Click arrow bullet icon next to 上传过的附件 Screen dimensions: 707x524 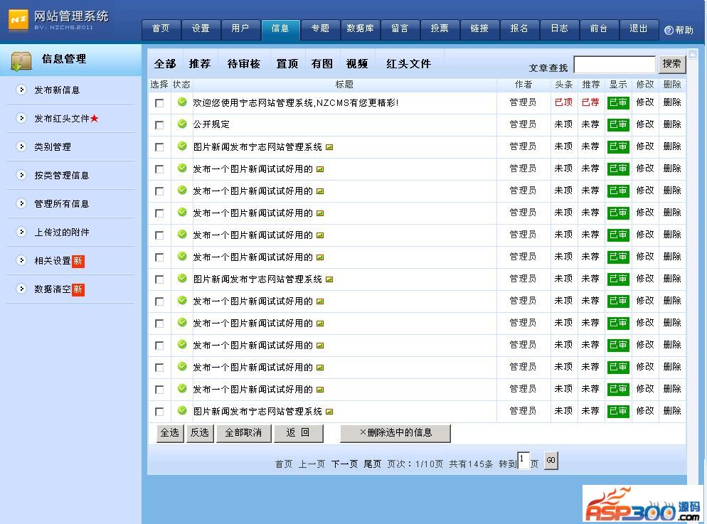point(21,232)
